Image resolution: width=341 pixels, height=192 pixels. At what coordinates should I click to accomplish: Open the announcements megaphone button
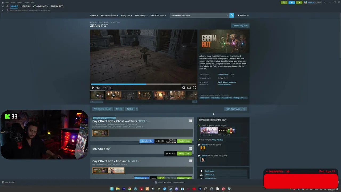(x=291, y=3)
